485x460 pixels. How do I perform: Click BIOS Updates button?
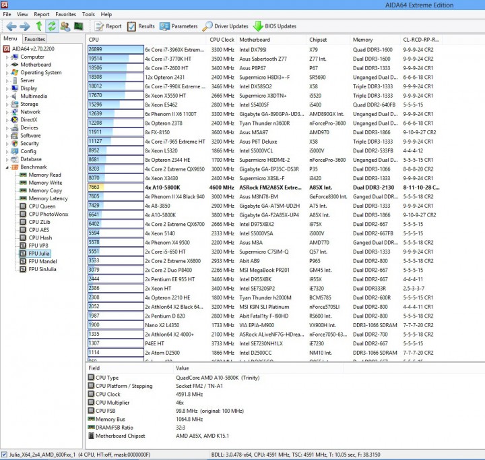tap(275, 26)
